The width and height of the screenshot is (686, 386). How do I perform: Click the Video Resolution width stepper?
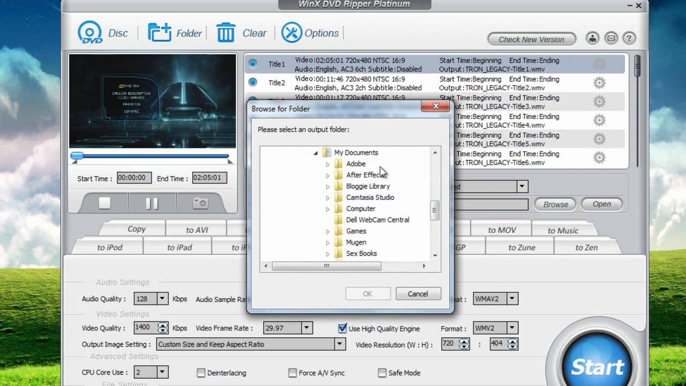tap(464, 344)
